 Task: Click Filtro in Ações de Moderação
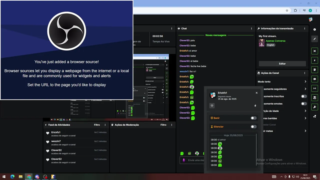click(x=163, y=125)
